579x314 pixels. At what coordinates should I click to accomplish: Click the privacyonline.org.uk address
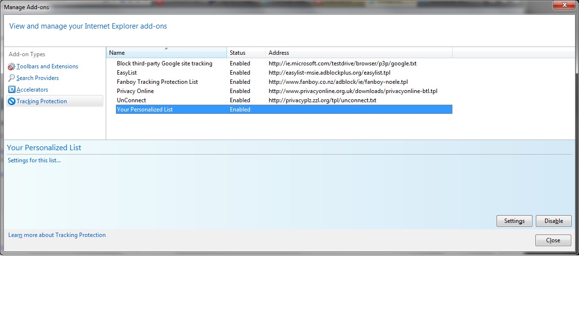[x=353, y=91]
